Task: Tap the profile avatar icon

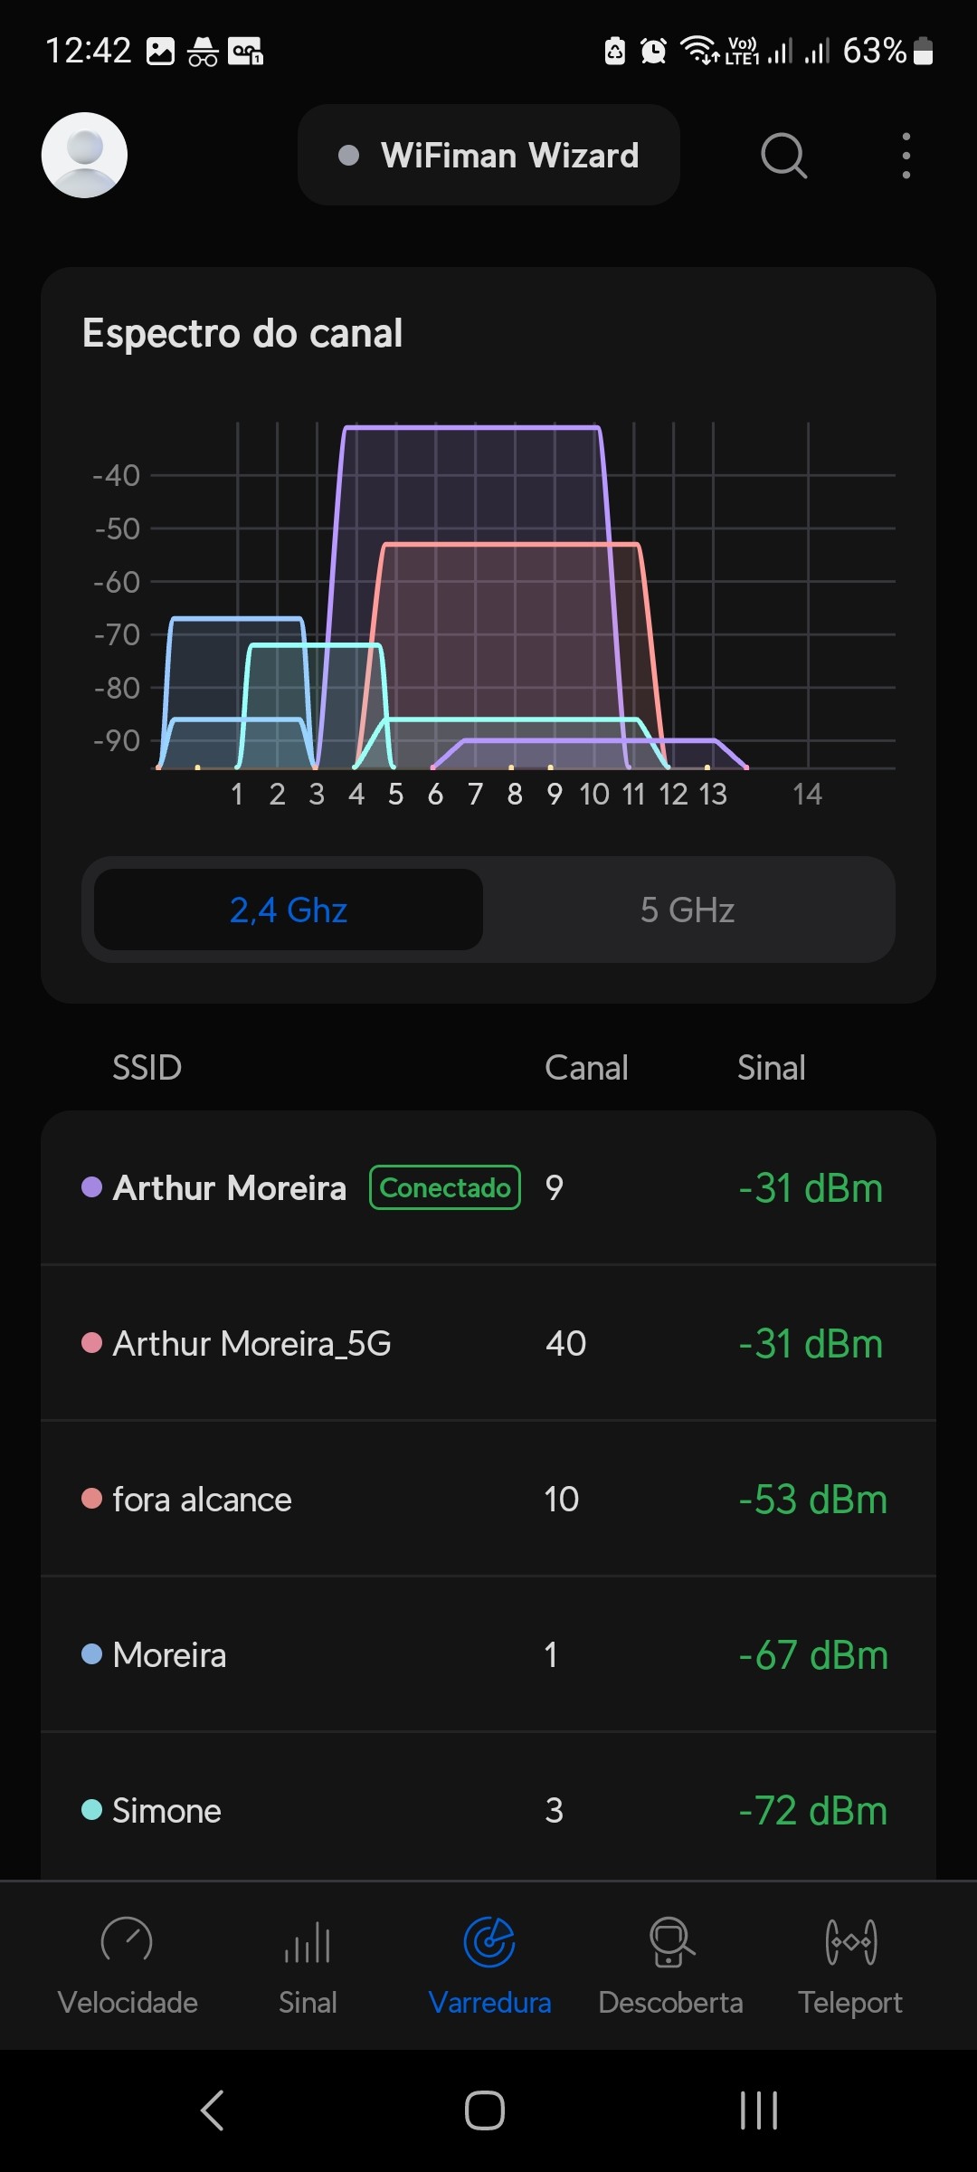Action: tap(84, 155)
